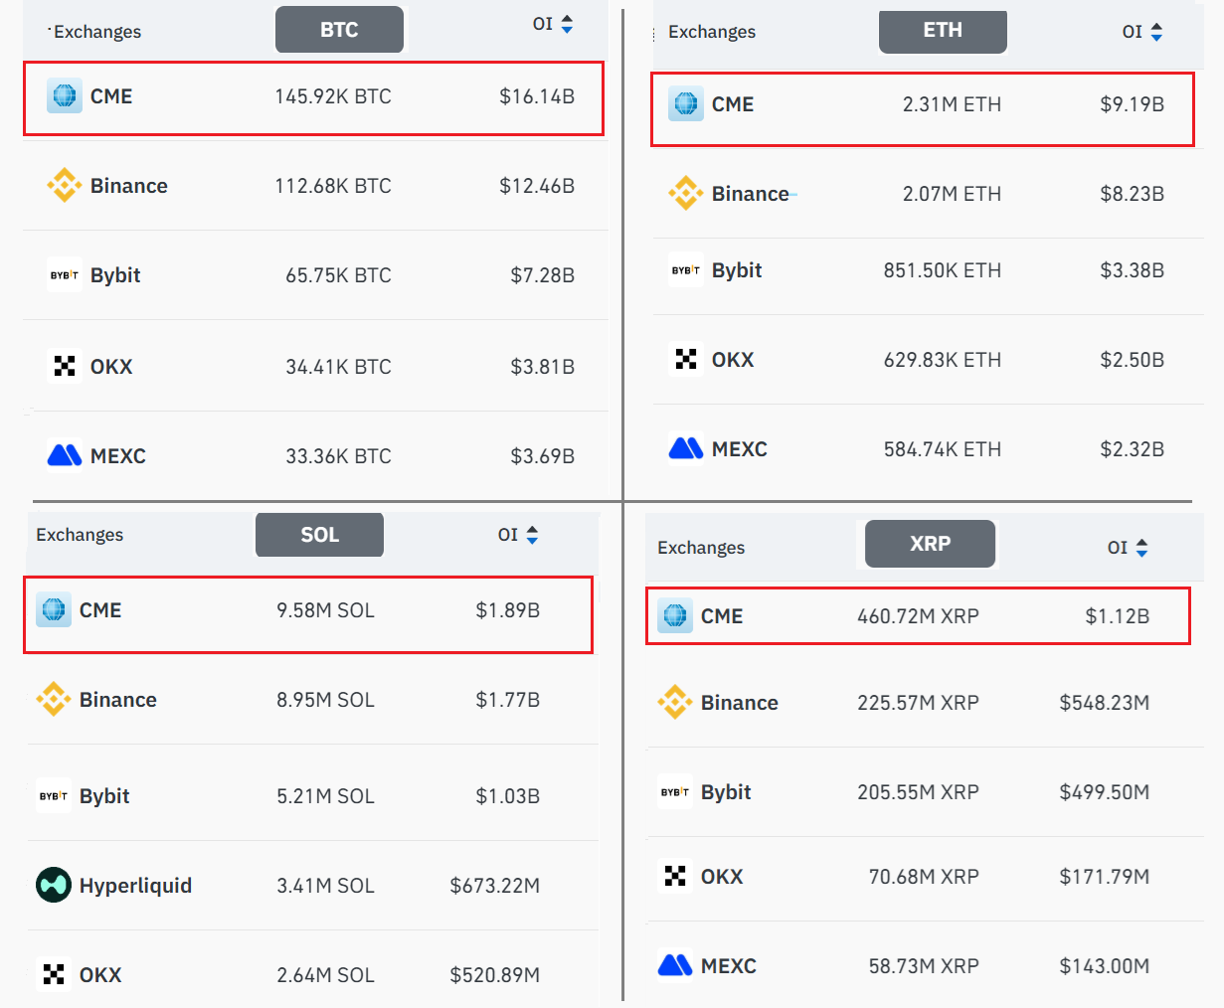Open OKX exchange link in XRP table
This screenshot has height=1008, width=1224.
722,877
